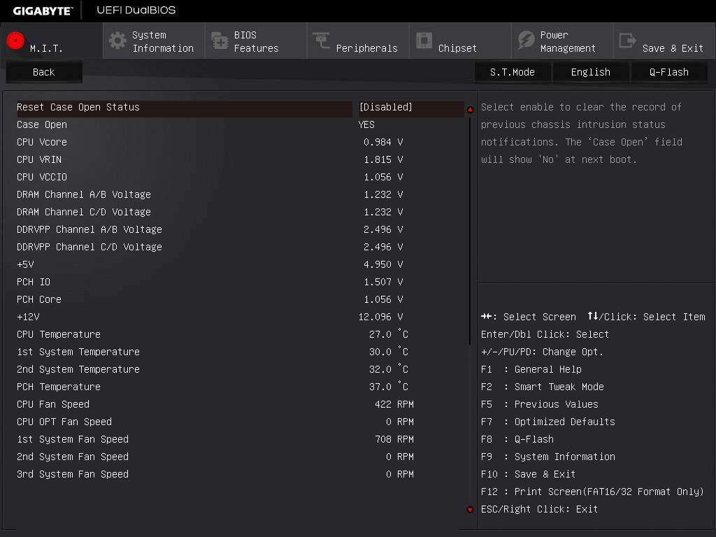Click the BIOS Features chip icon
This screenshot has width=716, height=537.
click(x=220, y=41)
